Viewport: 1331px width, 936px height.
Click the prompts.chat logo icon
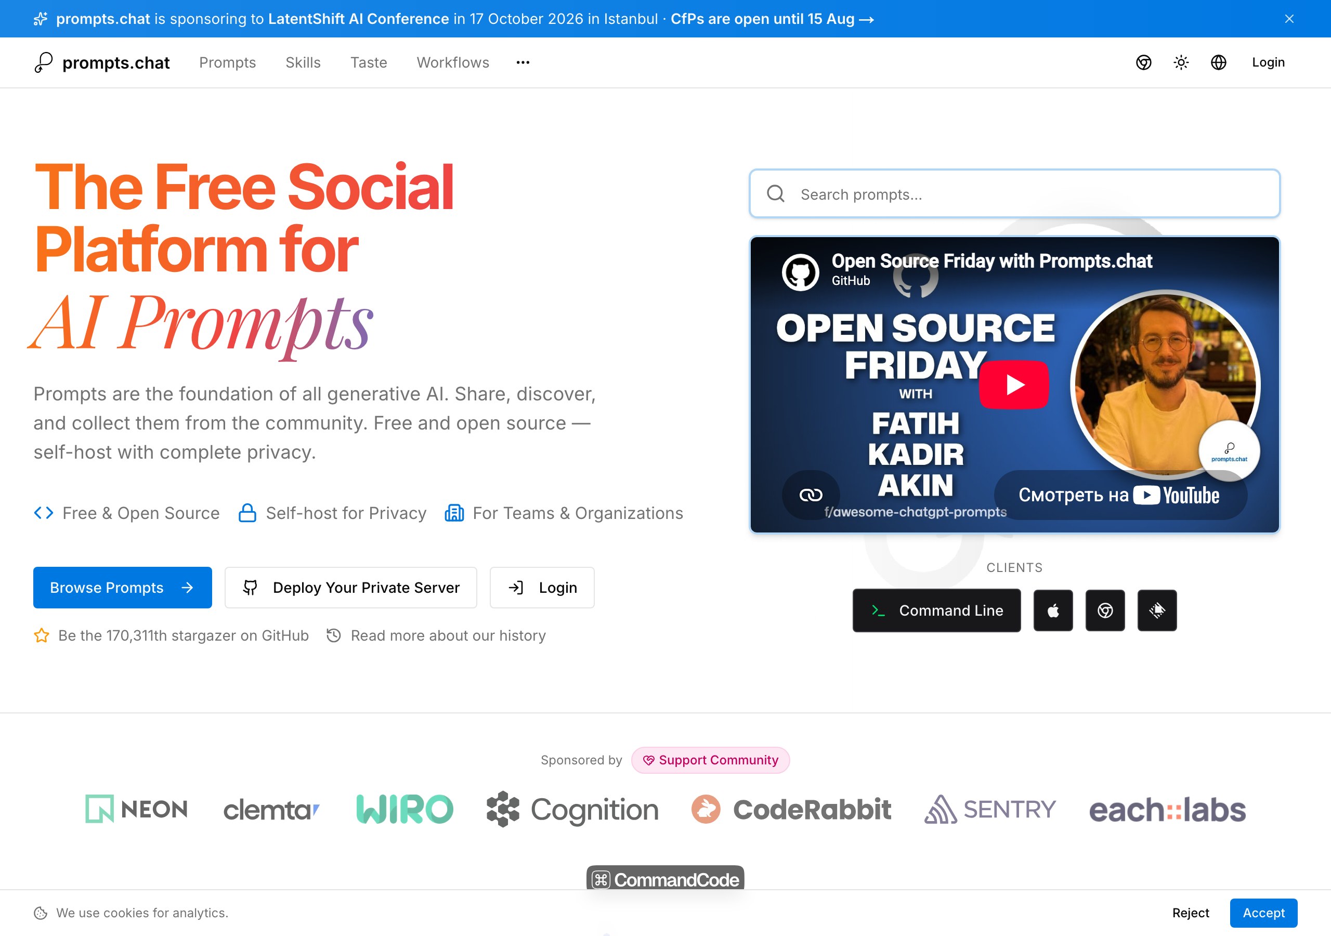point(44,62)
